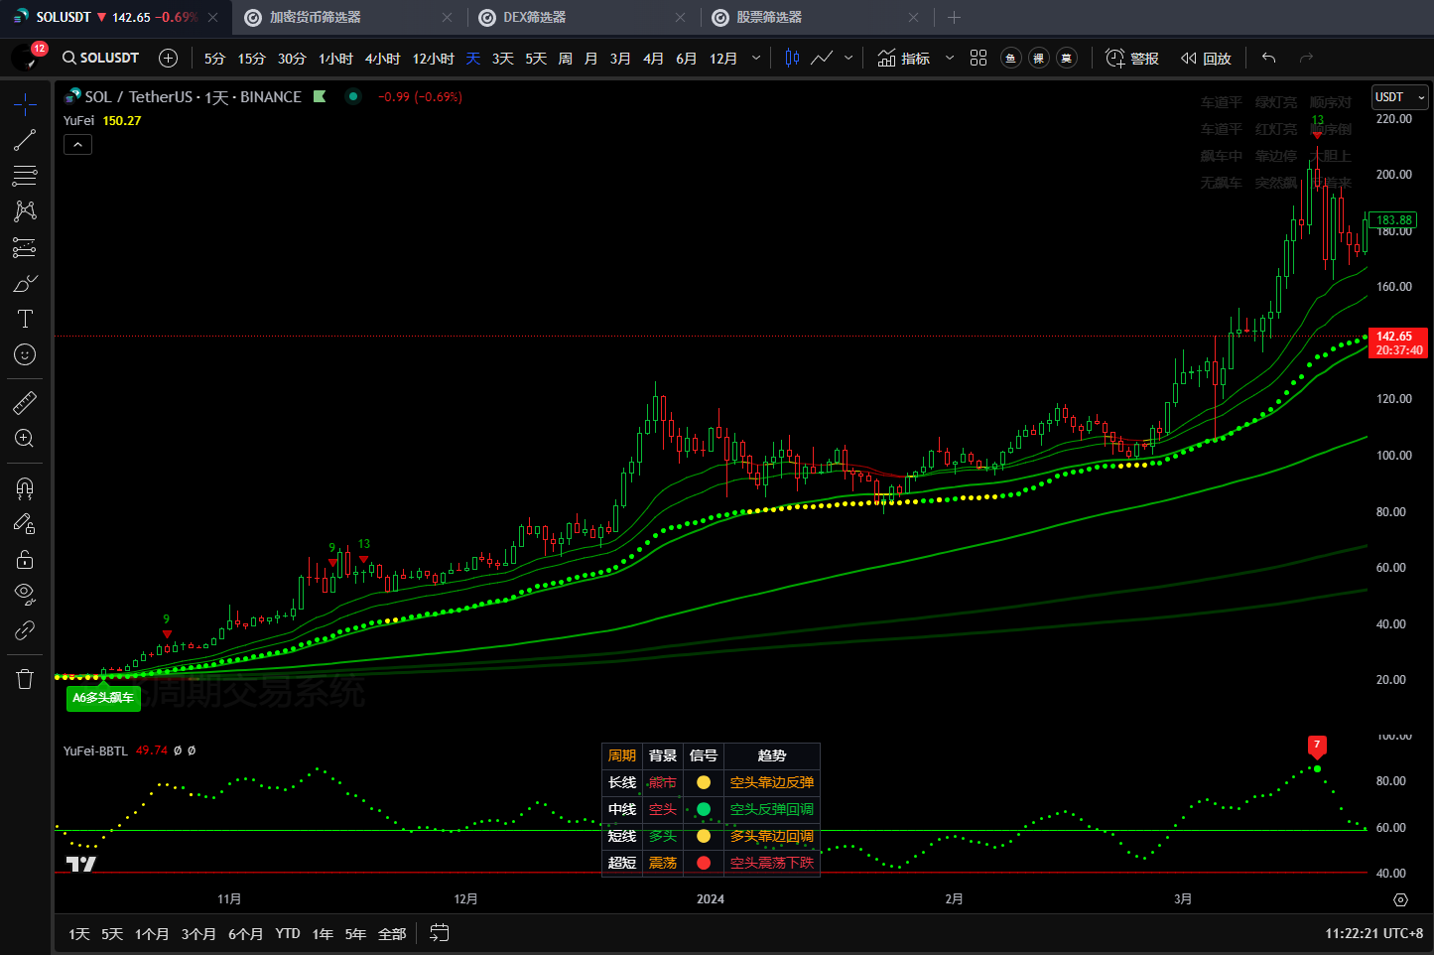Activate the zoom in tool
This screenshot has width=1434, height=955.
tap(25, 438)
